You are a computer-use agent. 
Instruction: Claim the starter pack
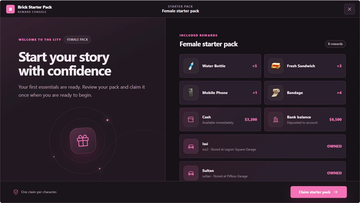coord(318,192)
